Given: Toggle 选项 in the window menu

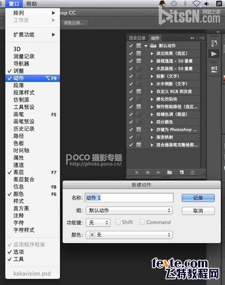Looking at the screenshot, I should tap(32, 252).
